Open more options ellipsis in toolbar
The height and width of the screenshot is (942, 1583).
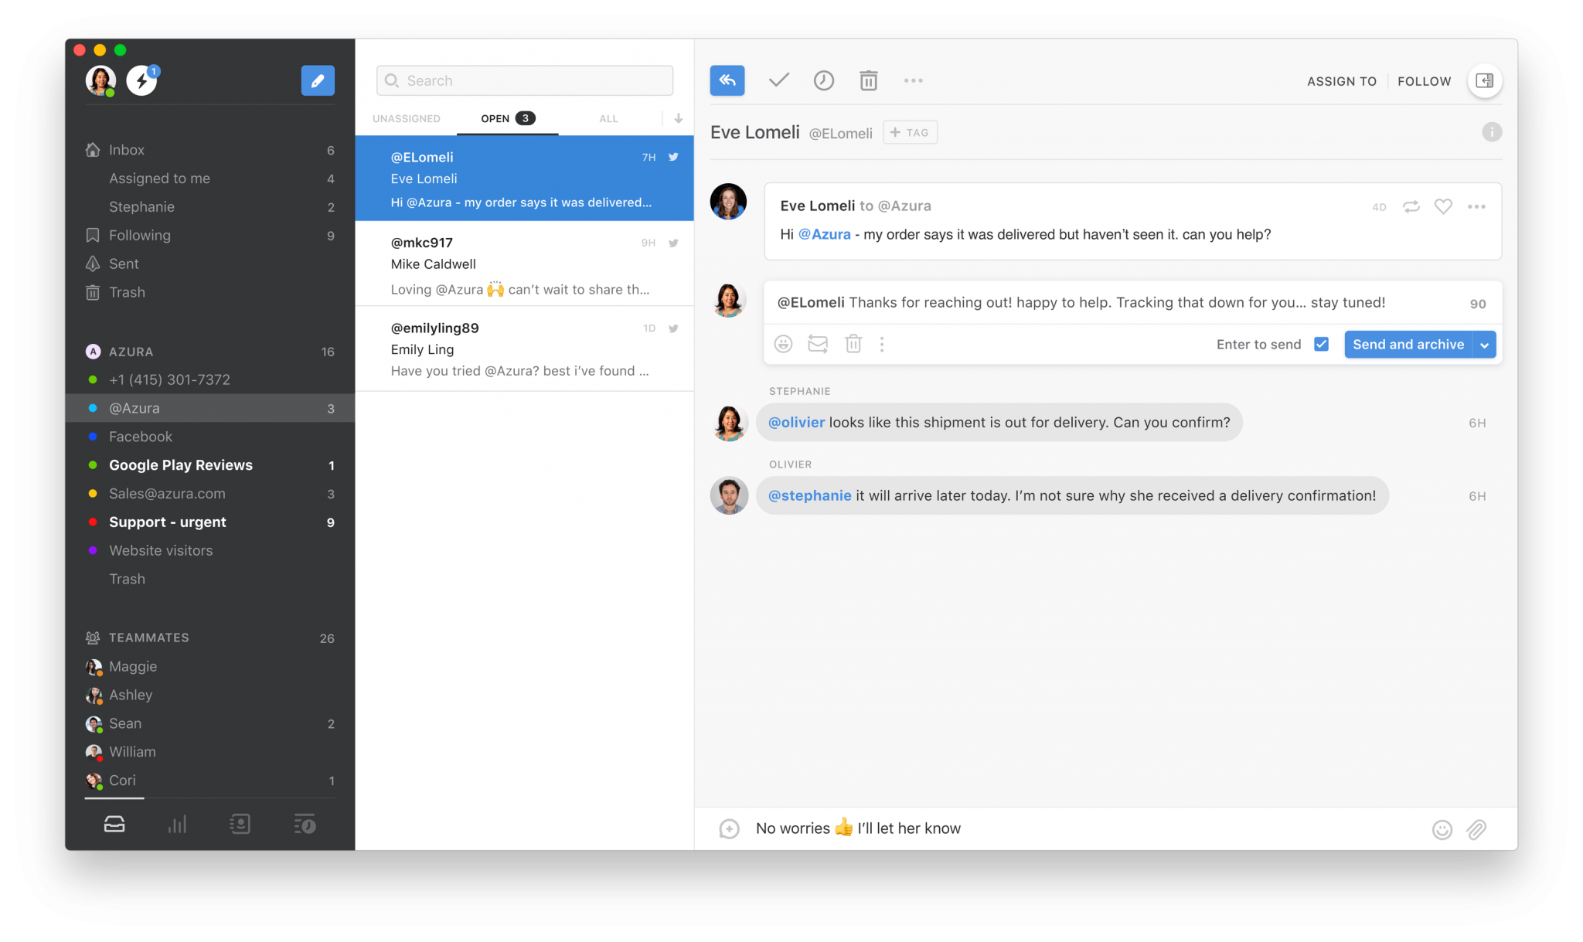coord(913,80)
